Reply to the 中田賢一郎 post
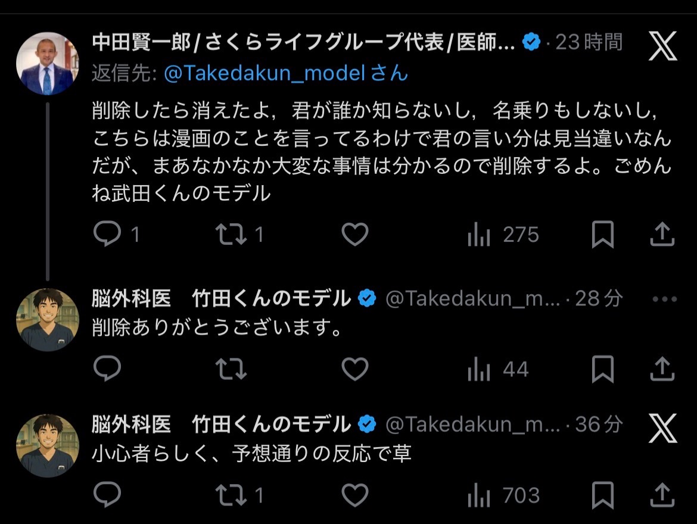 108,235
